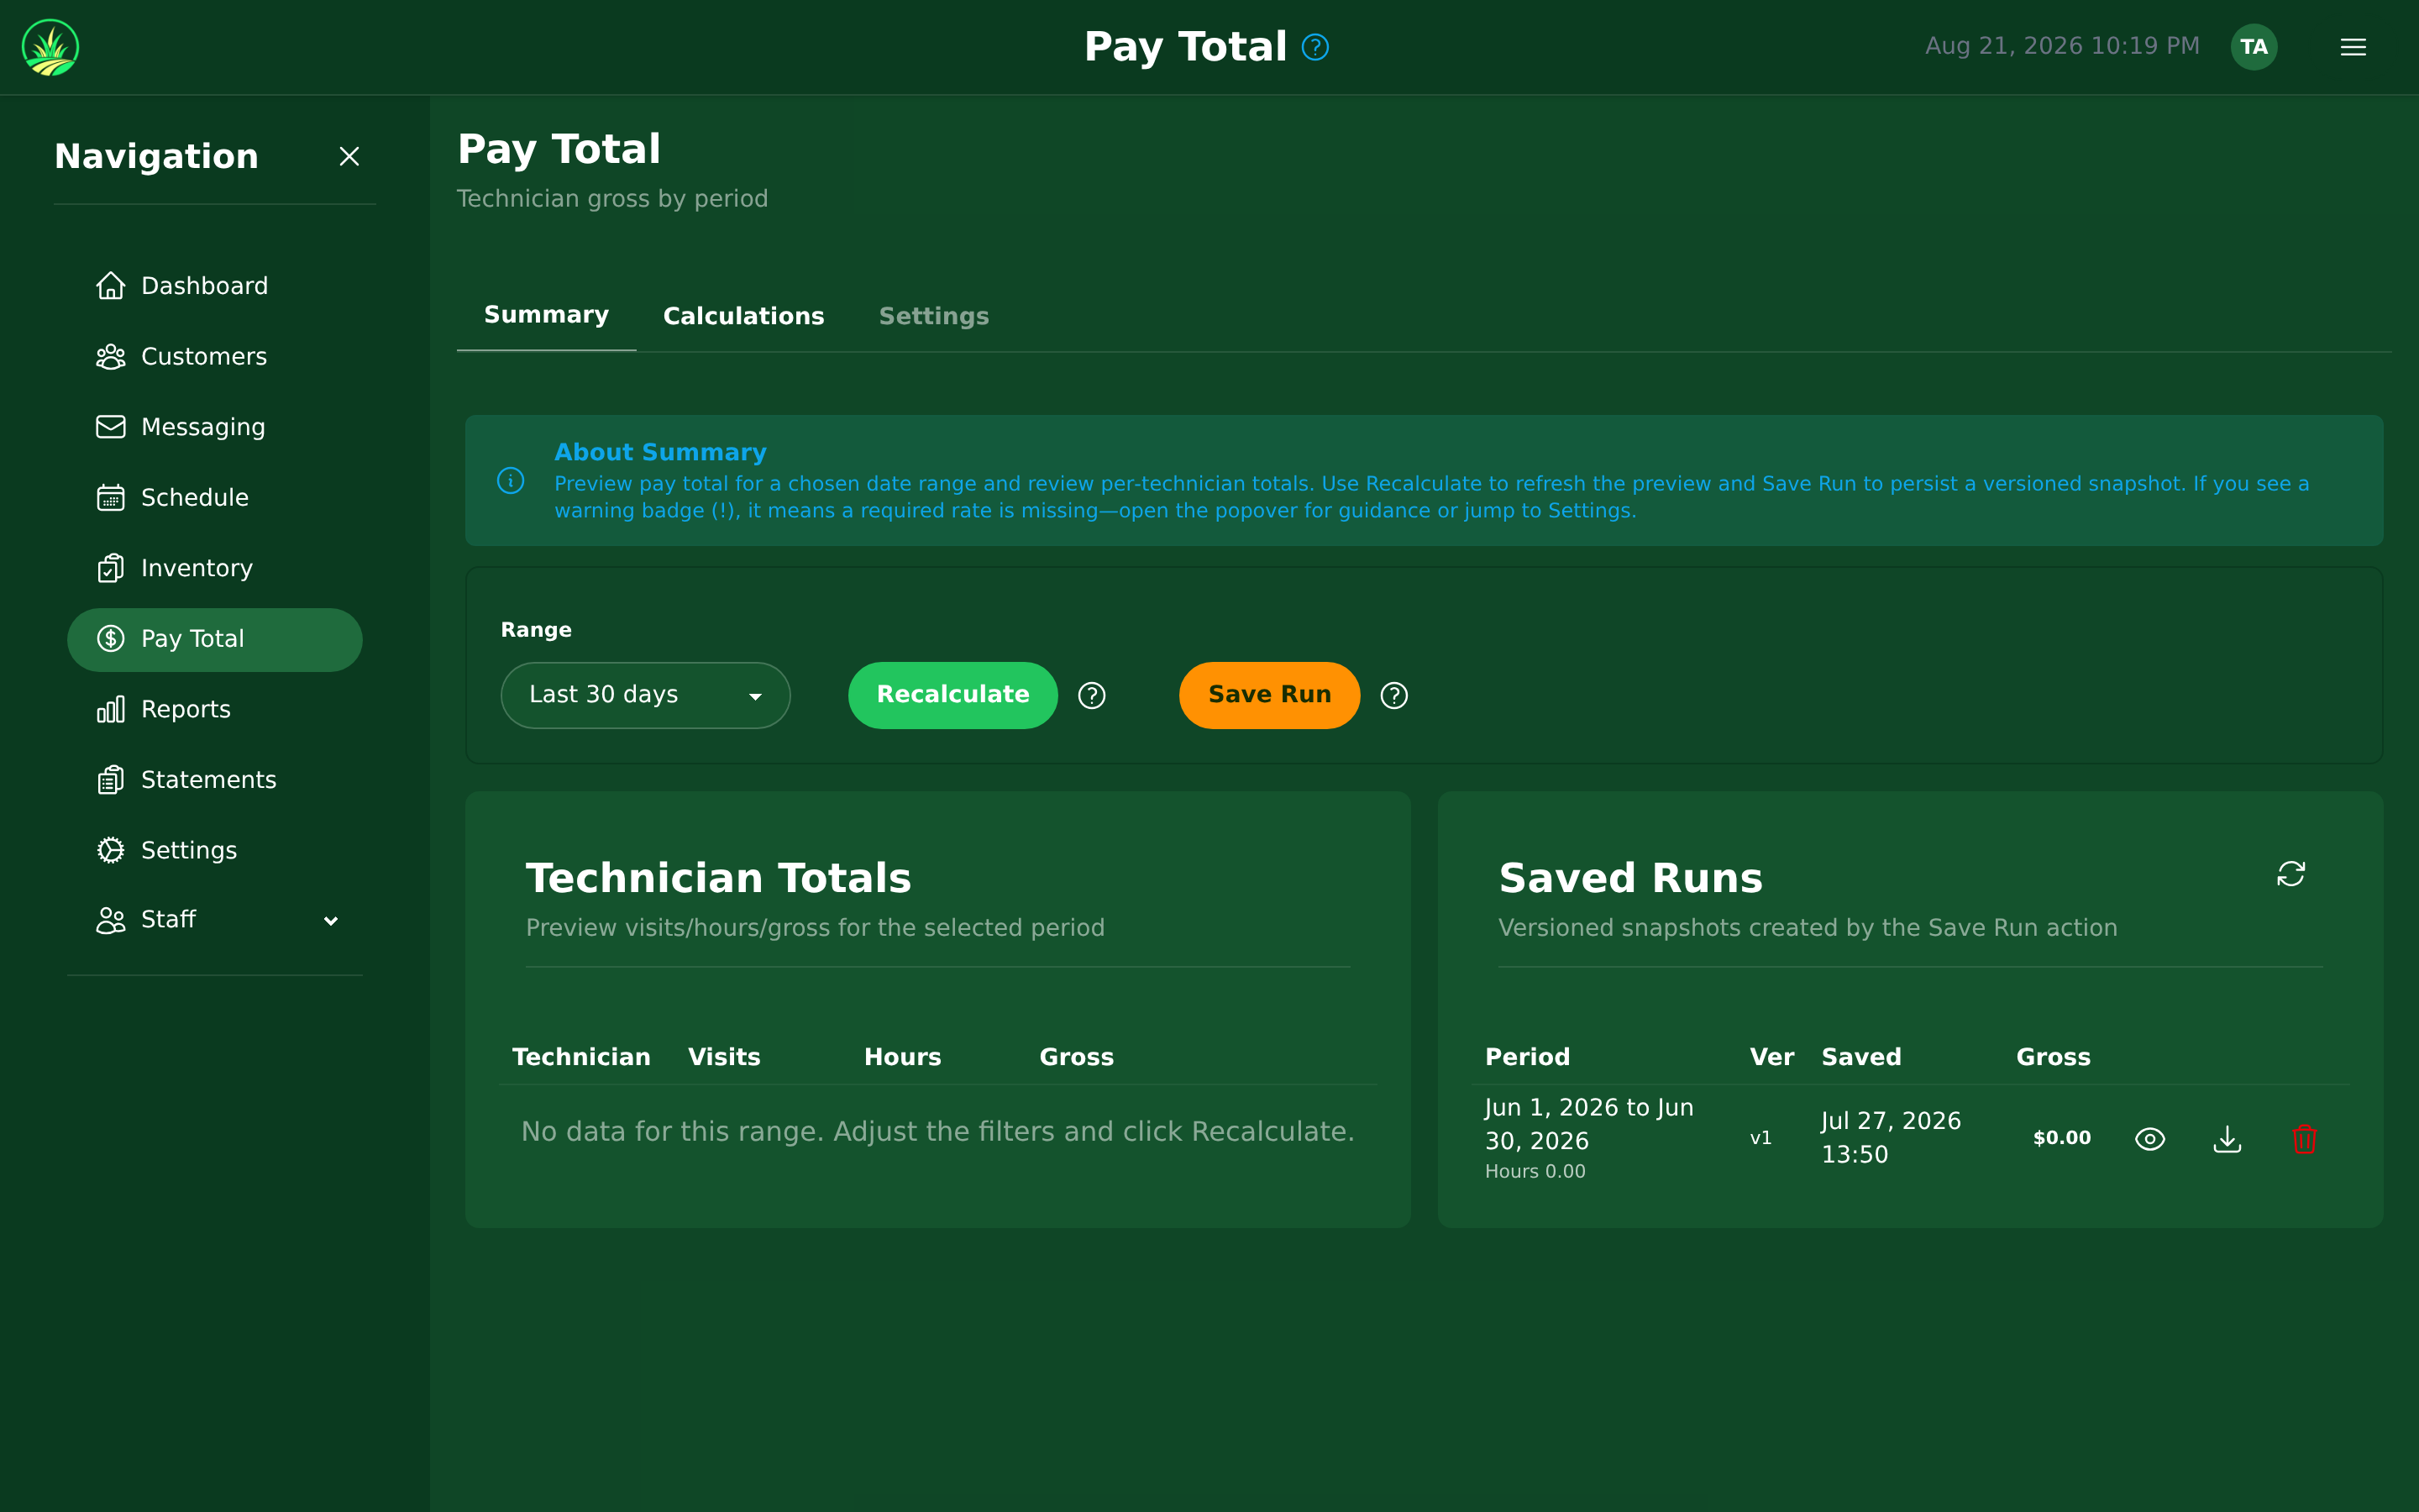Open Inventory in navigation
The width and height of the screenshot is (2419, 1512).
214,568
